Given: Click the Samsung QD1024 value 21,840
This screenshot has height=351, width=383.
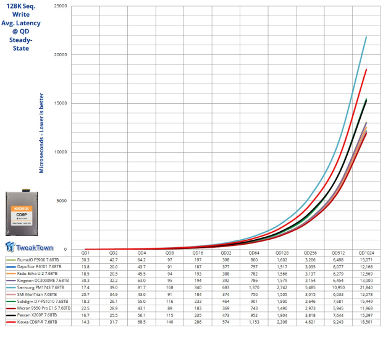Looking at the screenshot, I should pyautogui.click(x=366, y=287).
